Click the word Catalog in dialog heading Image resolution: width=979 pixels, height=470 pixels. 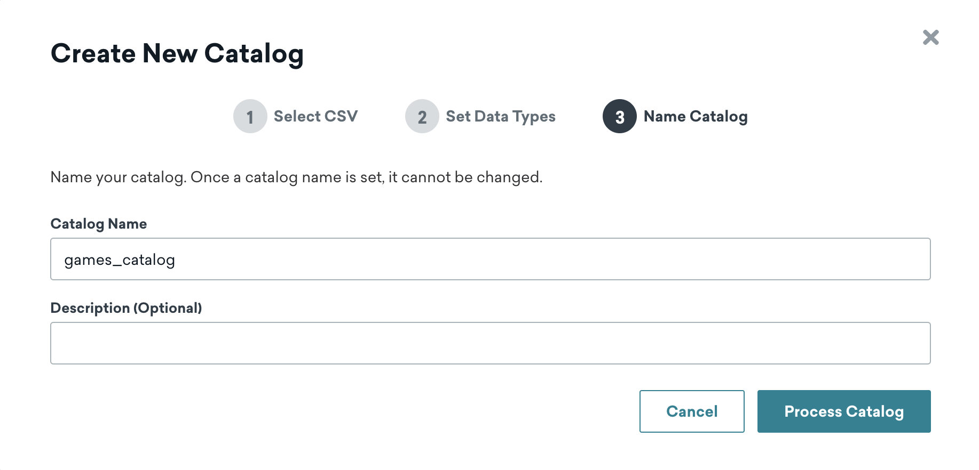click(254, 53)
